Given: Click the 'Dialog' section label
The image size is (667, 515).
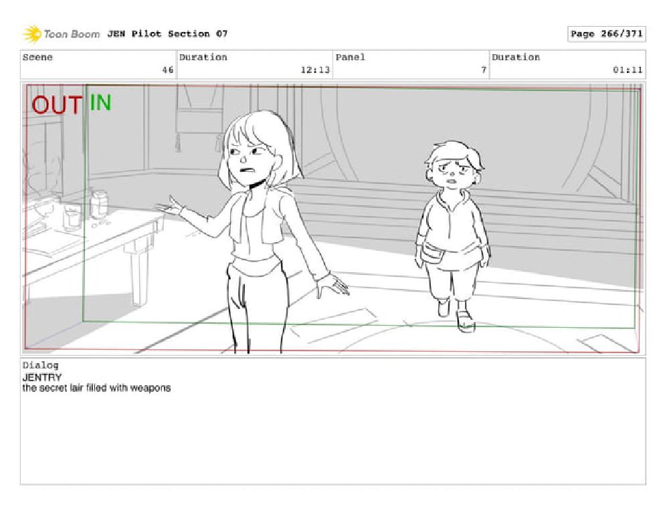Looking at the screenshot, I should point(40,365).
